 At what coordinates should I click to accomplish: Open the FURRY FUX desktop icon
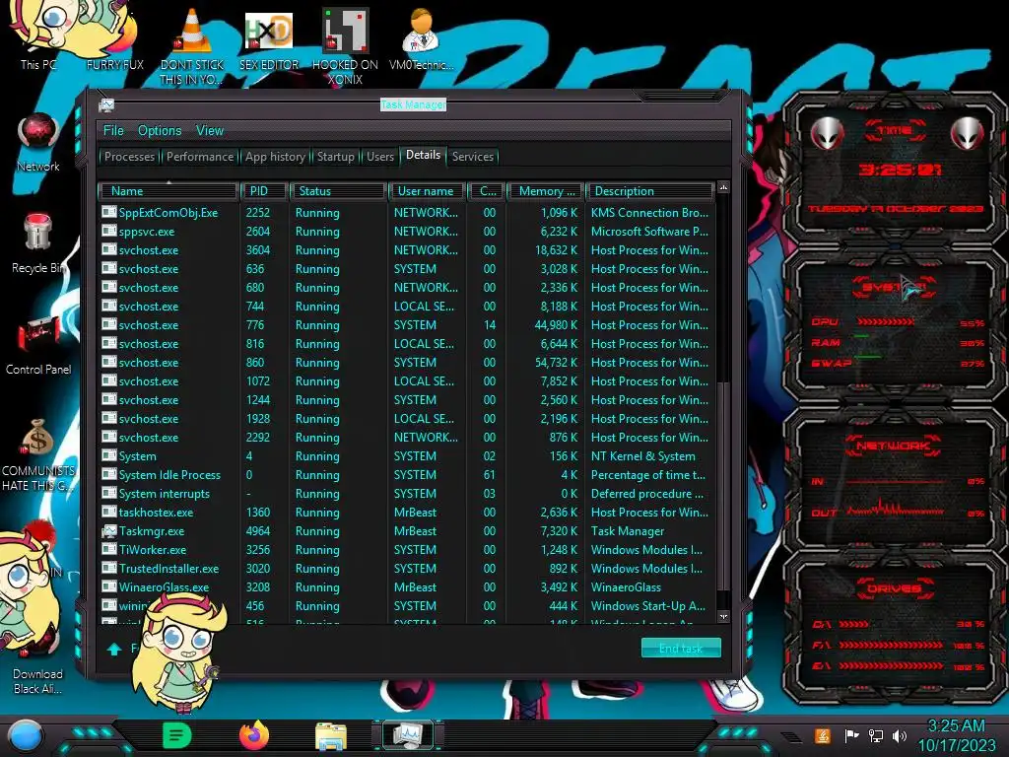(x=115, y=38)
